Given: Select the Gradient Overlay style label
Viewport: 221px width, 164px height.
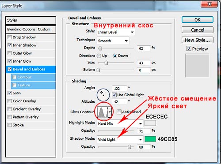Looking at the screenshot, I should click(x=27, y=109).
